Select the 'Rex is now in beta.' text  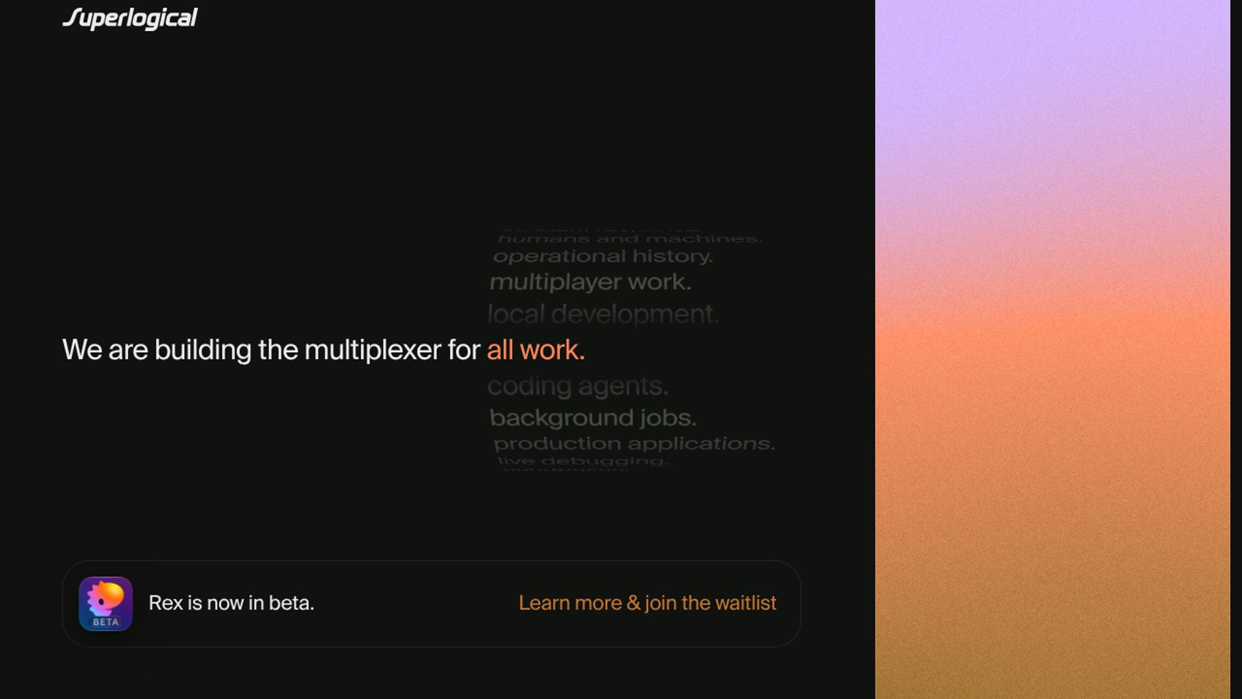(231, 603)
